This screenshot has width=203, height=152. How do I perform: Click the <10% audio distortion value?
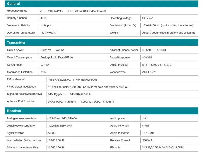click(146, 126)
